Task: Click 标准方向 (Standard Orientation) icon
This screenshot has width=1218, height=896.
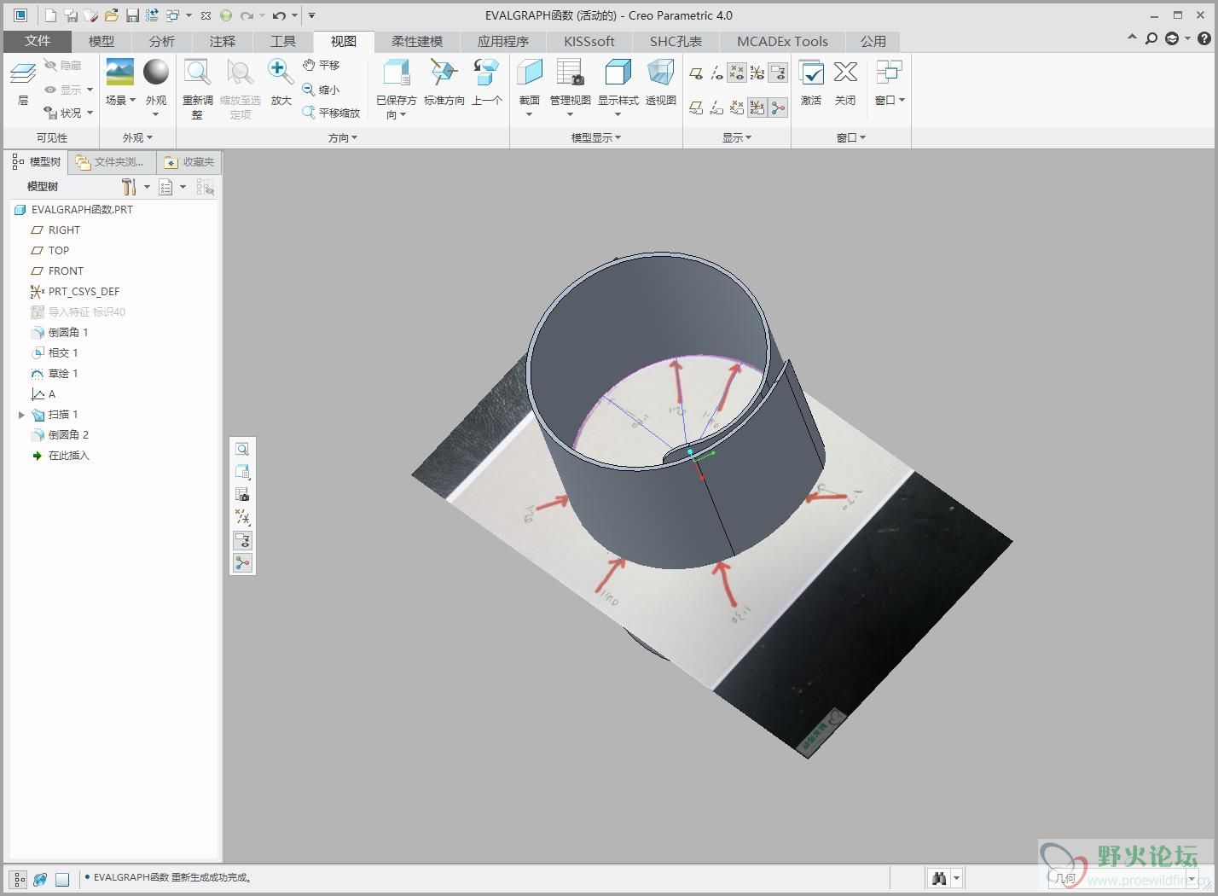Action: click(x=444, y=73)
